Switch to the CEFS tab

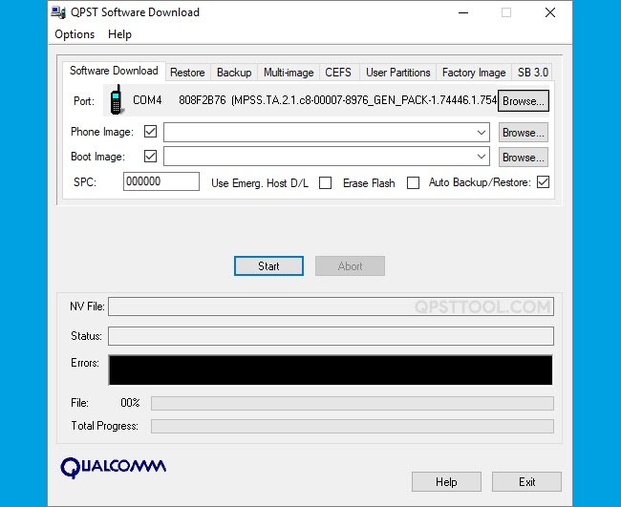click(338, 73)
